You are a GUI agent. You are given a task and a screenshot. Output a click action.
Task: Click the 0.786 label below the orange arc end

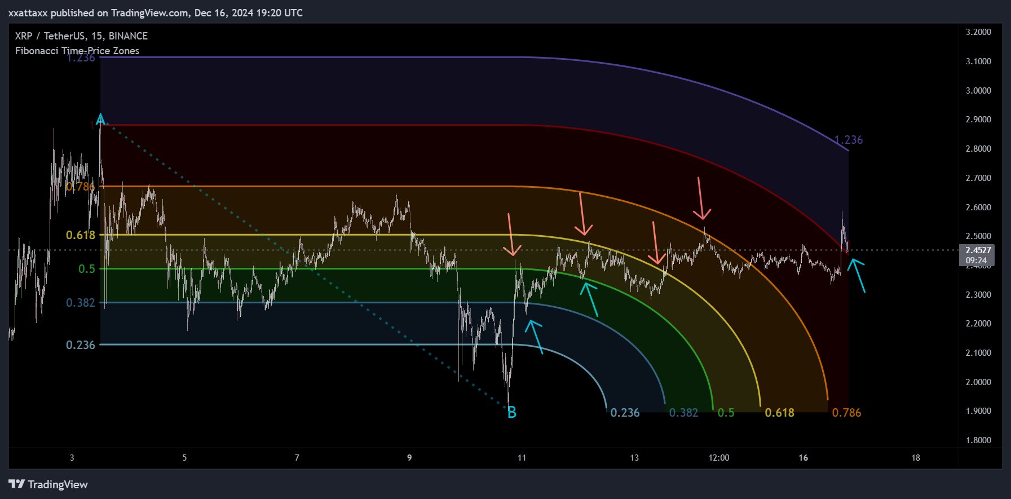847,413
